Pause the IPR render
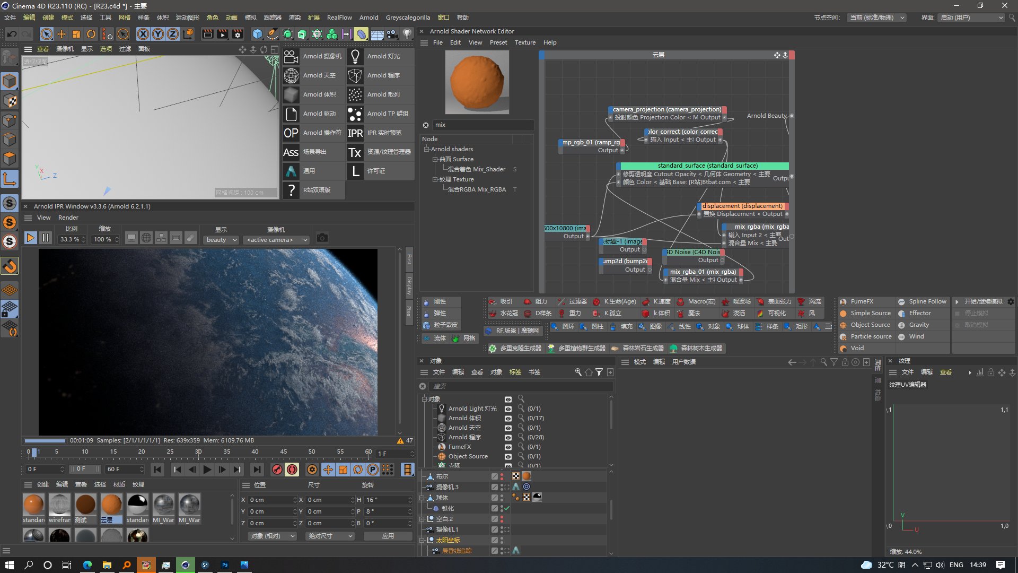This screenshot has height=573, width=1018. pyautogui.click(x=46, y=238)
